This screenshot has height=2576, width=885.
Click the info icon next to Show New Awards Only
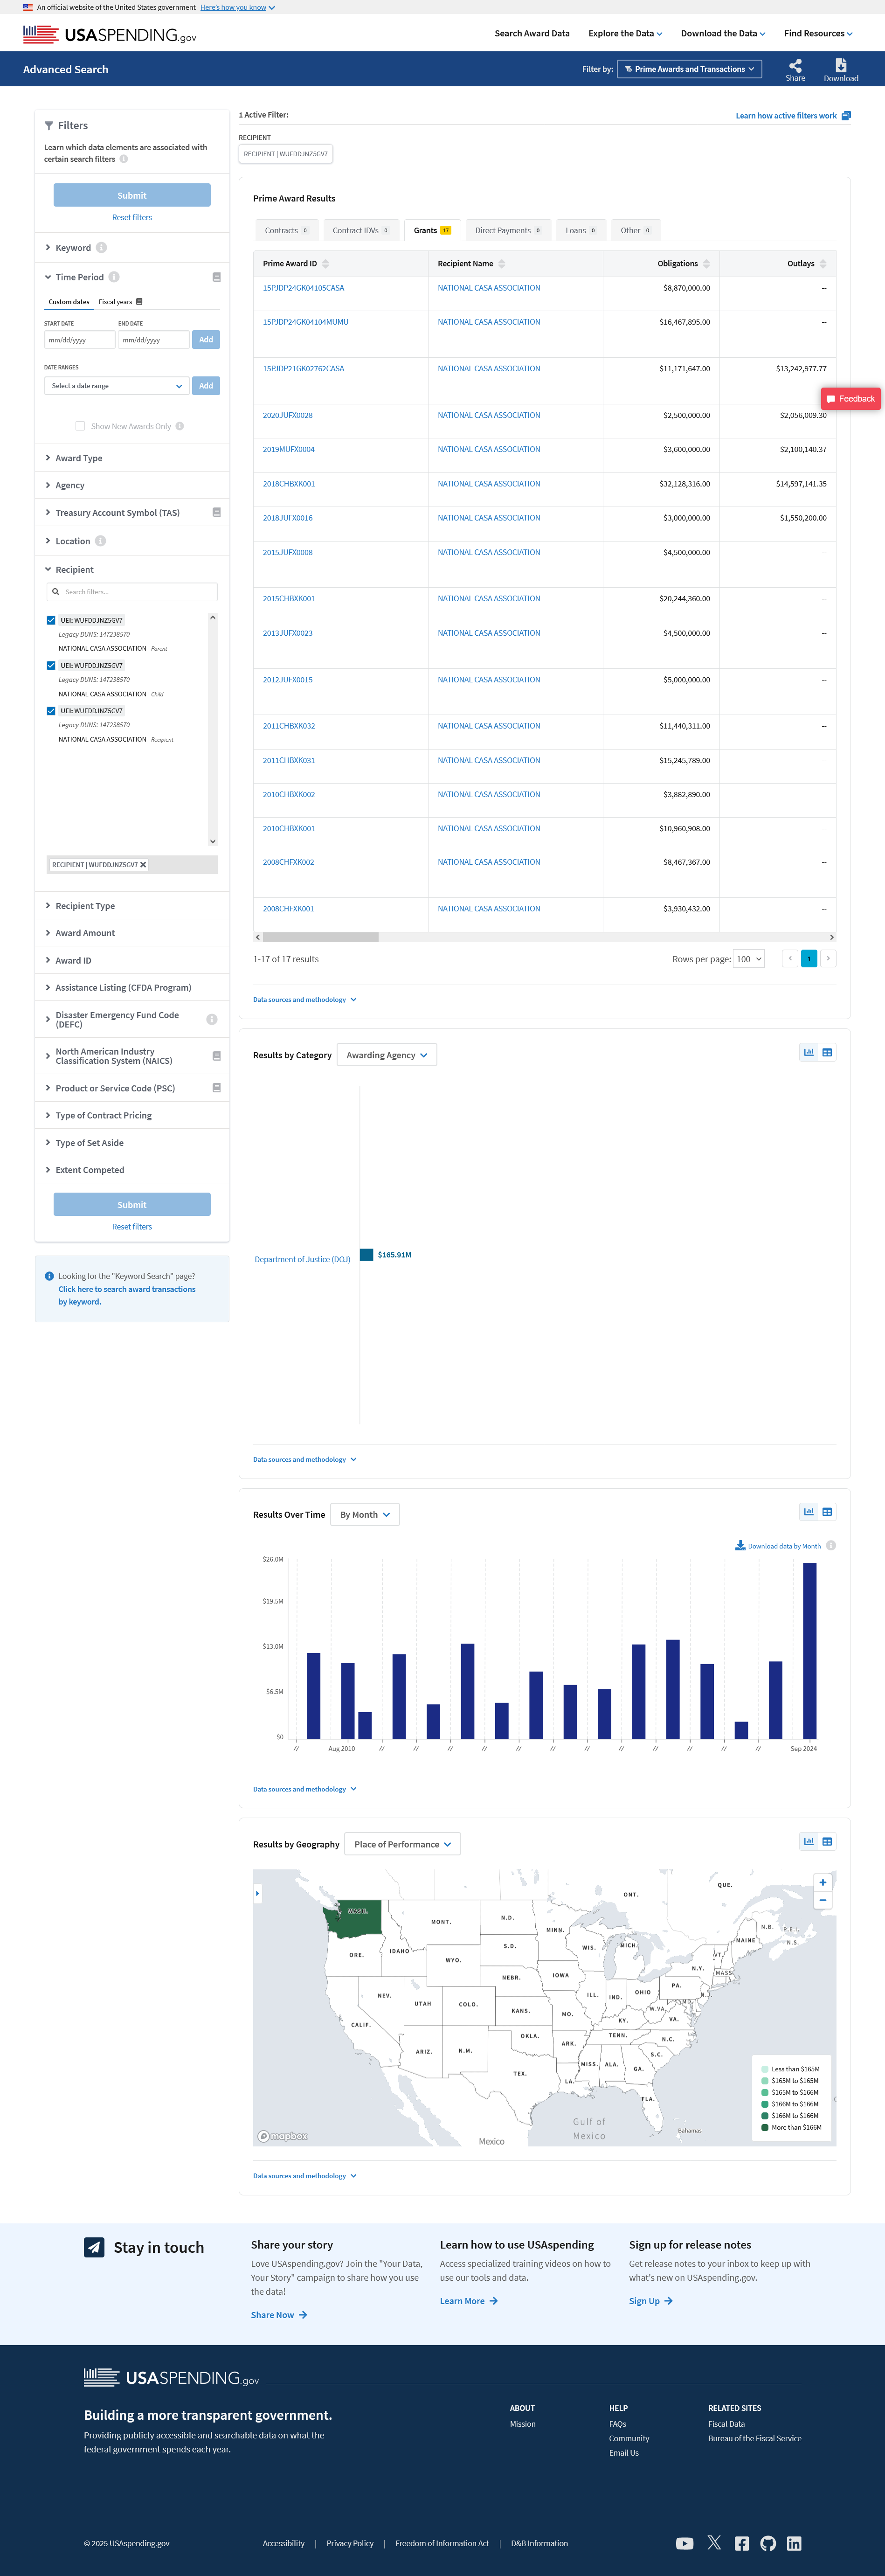(180, 426)
